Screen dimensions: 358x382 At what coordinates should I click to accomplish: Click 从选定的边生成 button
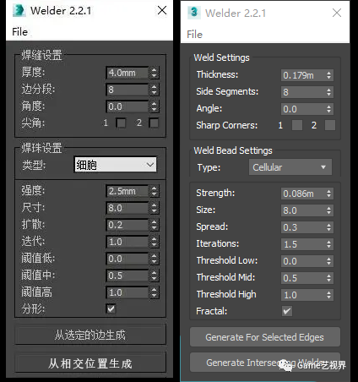click(x=90, y=335)
